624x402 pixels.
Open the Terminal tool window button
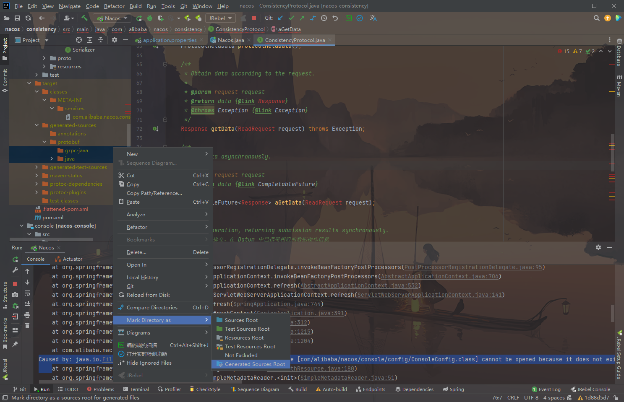[136, 389]
